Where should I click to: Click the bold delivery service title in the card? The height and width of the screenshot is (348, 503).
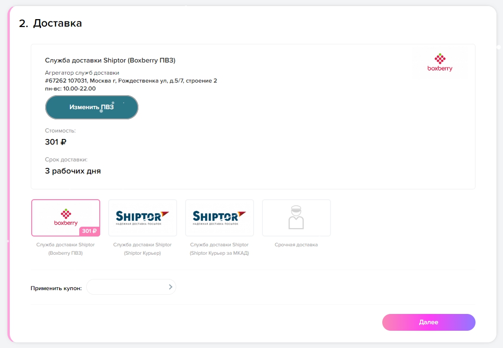pyautogui.click(x=110, y=60)
